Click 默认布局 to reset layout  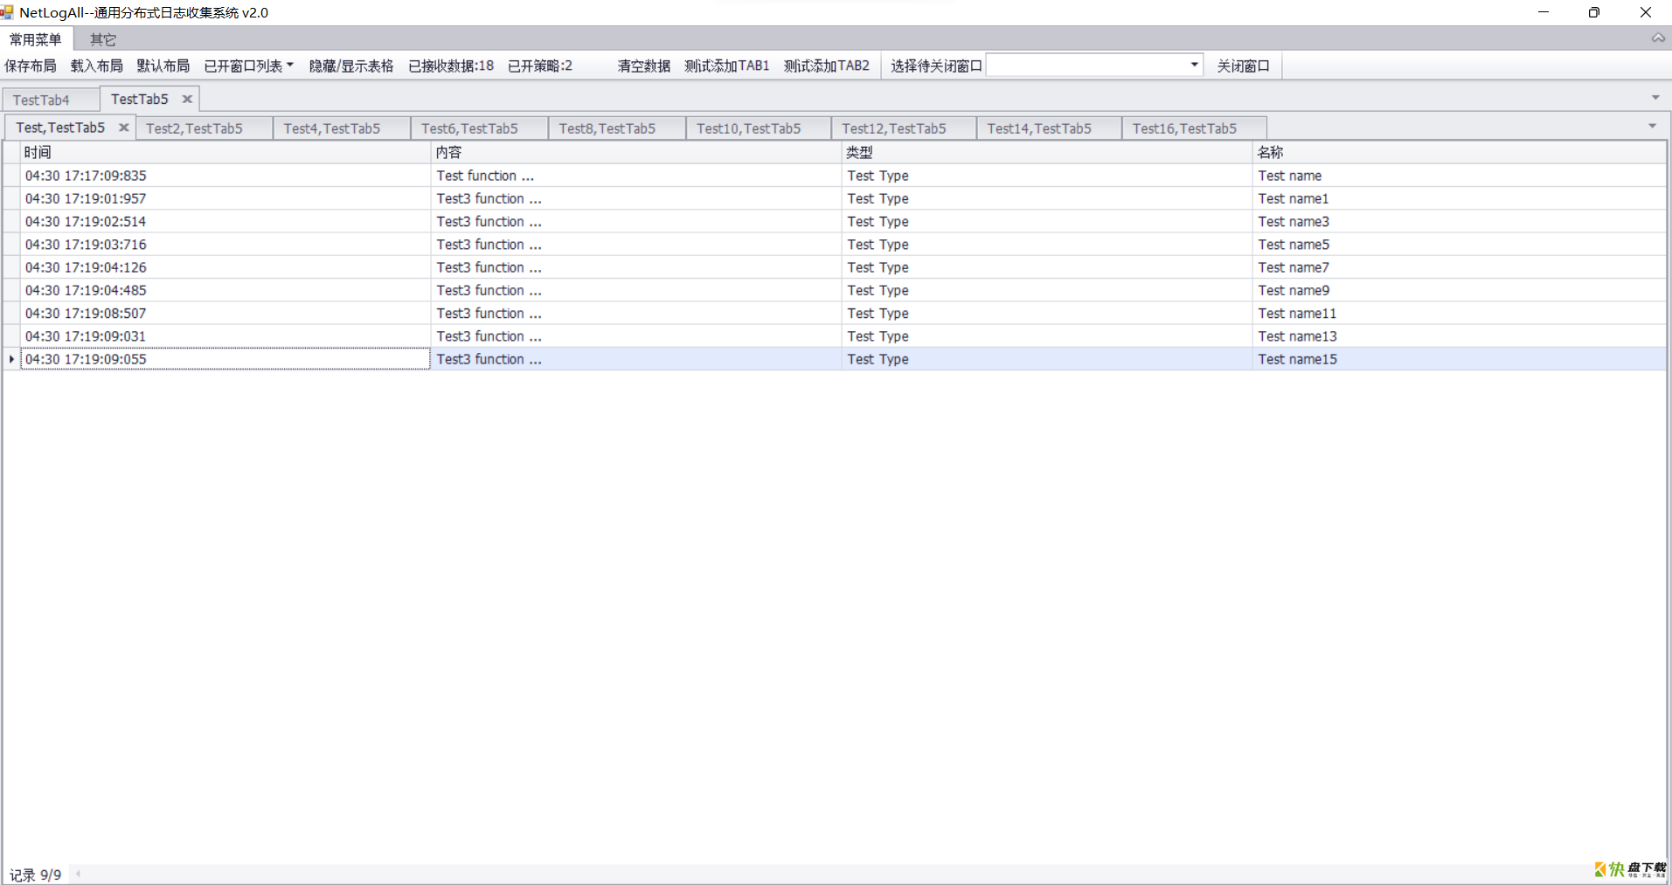[x=163, y=66]
